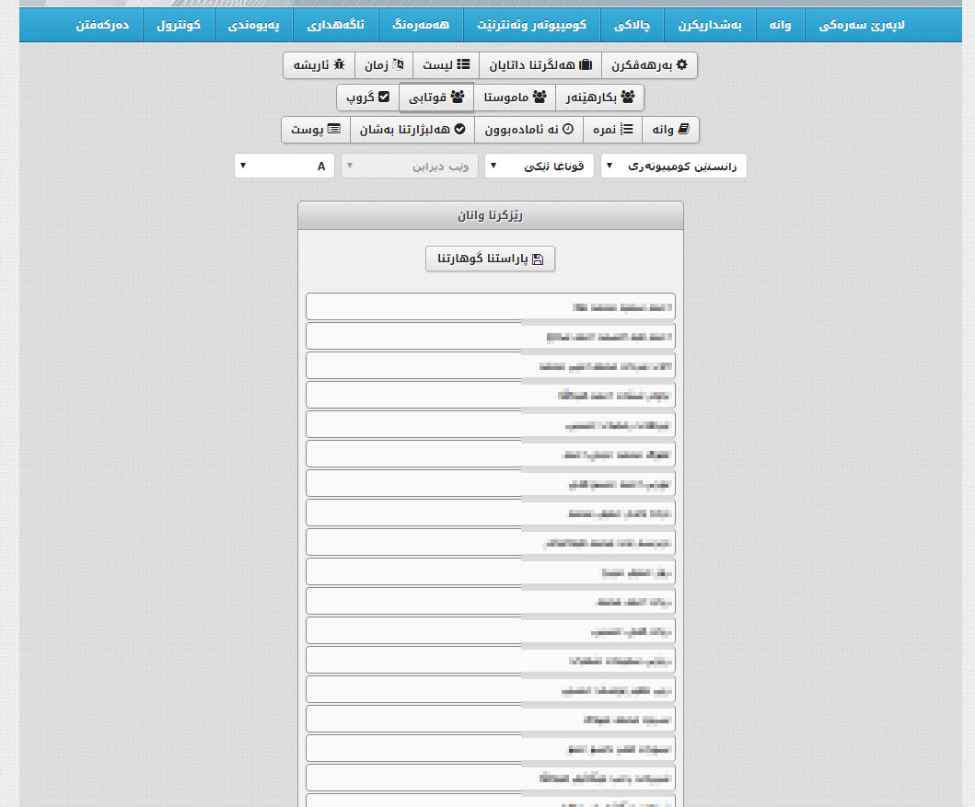Click the bug icon labeled ئاریشە
Image resolution: width=975 pixels, height=807 pixels.
point(339,65)
